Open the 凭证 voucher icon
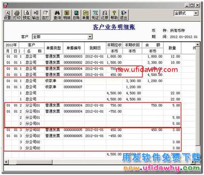This screenshot has height=175, width=204. 95,15
